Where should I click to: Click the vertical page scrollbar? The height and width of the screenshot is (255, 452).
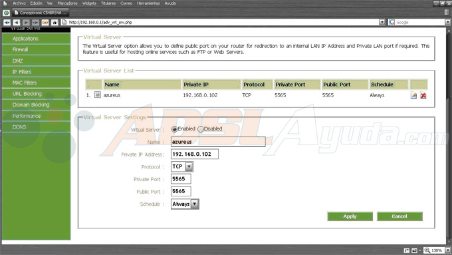pos(449,136)
